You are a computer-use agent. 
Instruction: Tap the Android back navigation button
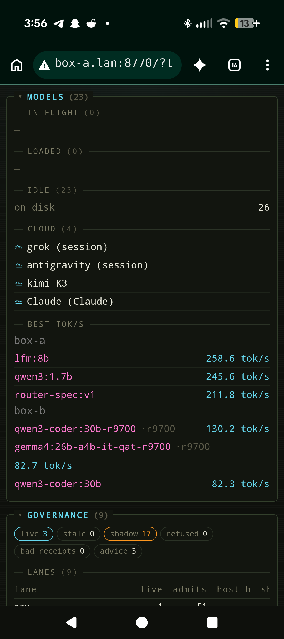(x=71, y=623)
